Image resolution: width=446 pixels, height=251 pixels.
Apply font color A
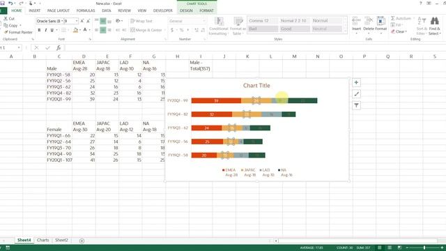tap(85, 30)
